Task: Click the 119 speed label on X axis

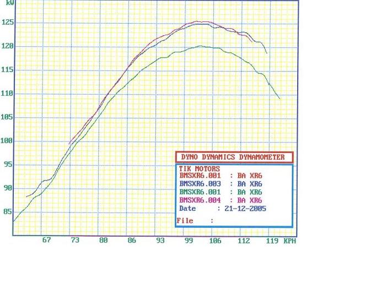Action: click(x=271, y=241)
